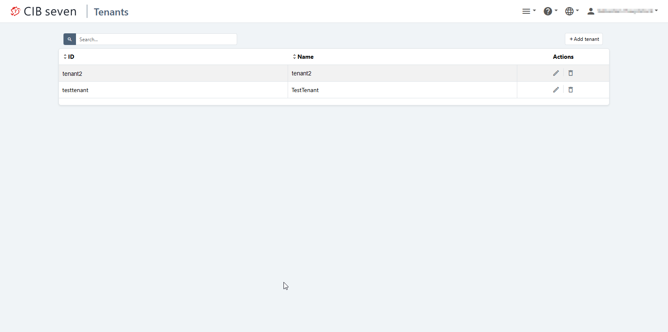Select the tenant2 ID cell

[x=72, y=74]
